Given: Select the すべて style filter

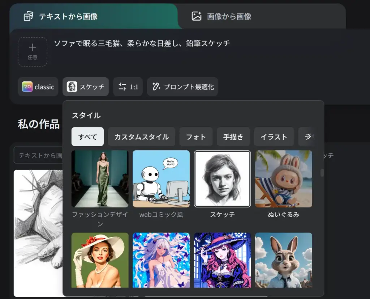Looking at the screenshot, I should click(x=87, y=136).
